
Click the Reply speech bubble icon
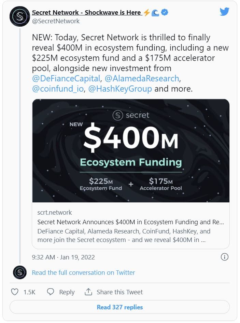click(x=51, y=292)
